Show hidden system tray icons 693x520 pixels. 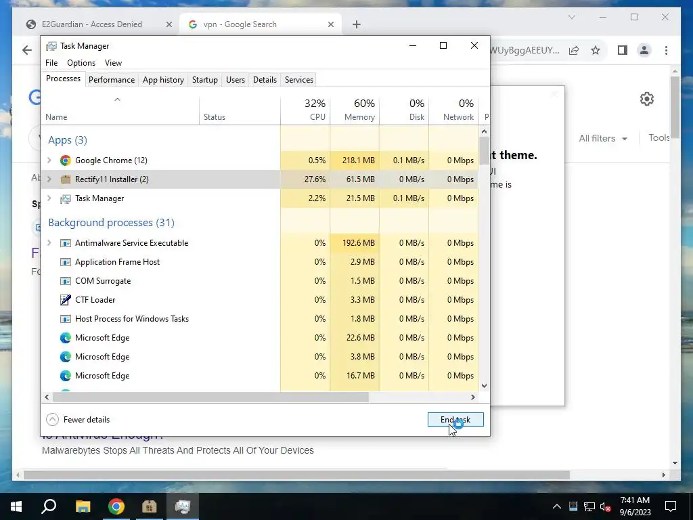[x=557, y=506]
